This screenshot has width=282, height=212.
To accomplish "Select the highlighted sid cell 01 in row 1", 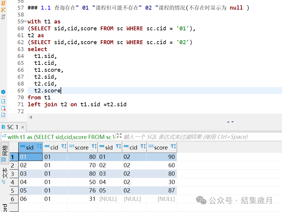I will 31,157.
